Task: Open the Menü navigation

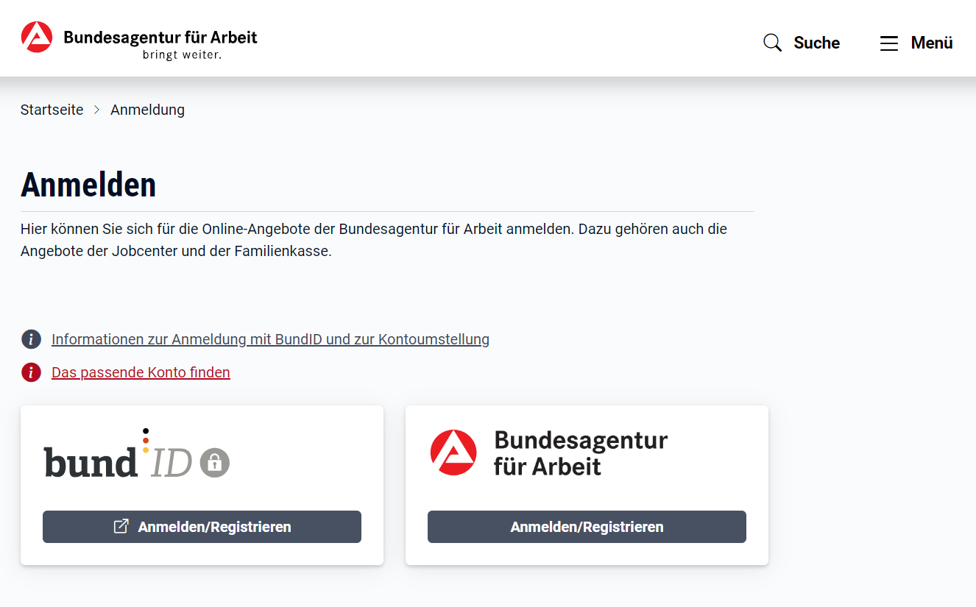Action: (932, 43)
